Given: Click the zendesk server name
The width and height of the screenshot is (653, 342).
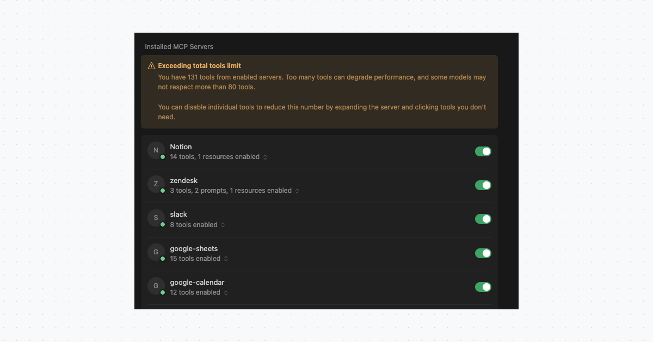Looking at the screenshot, I should pyautogui.click(x=183, y=181).
